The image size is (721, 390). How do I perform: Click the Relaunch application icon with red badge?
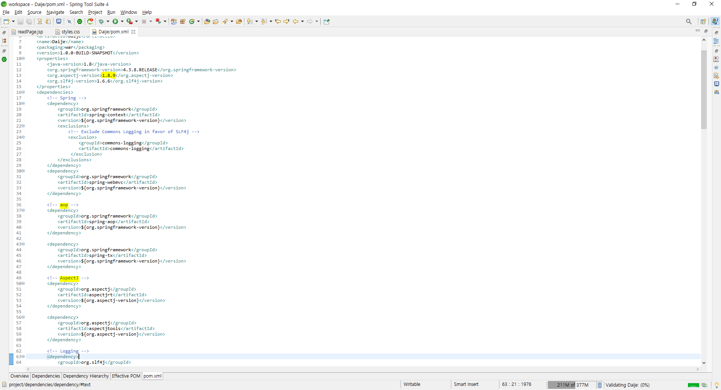point(90,21)
